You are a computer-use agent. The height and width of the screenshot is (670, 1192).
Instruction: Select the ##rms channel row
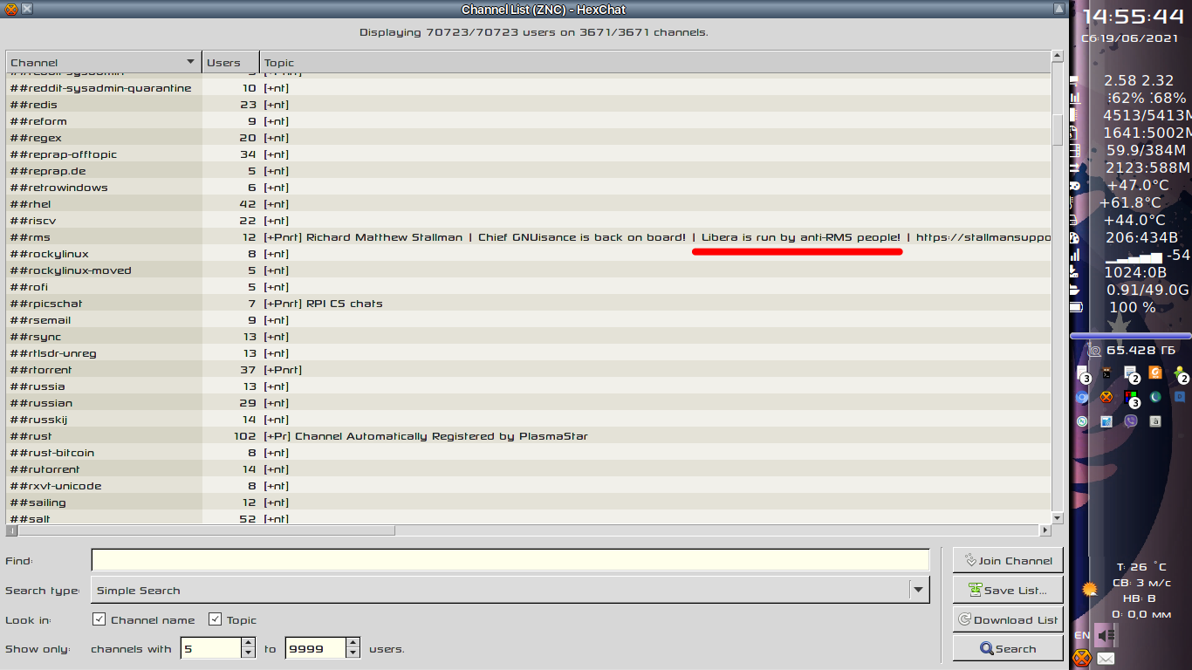[x=528, y=237]
